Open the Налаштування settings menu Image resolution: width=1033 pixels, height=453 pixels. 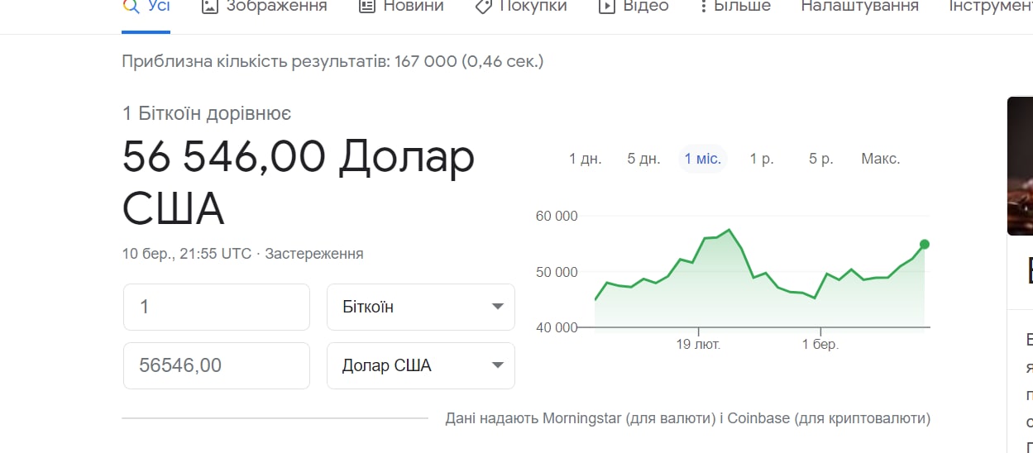pos(859,6)
